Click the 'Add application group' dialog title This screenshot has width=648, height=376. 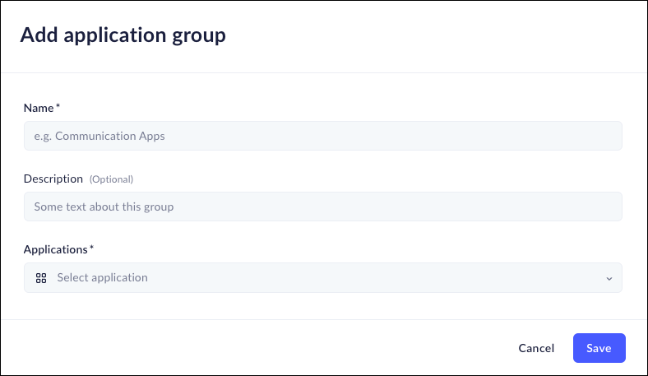[x=123, y=35]
